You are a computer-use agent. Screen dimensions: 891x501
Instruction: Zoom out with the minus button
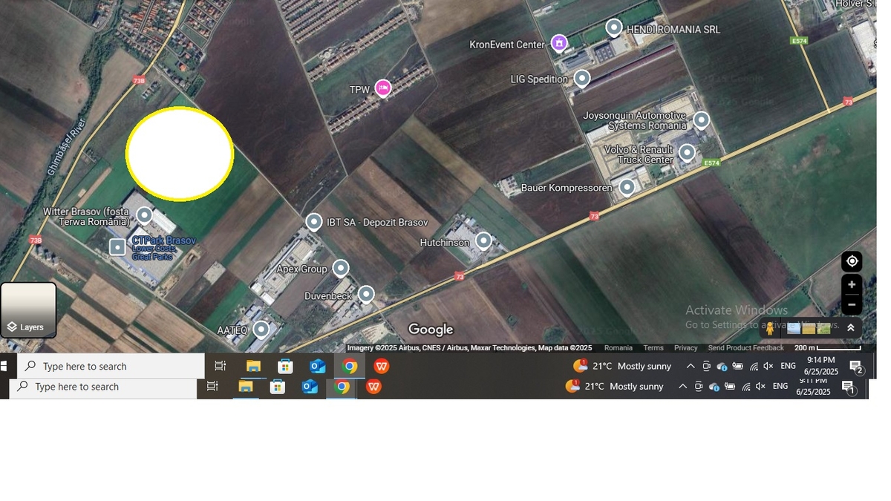pyautogui.click(x=852, y=304)
